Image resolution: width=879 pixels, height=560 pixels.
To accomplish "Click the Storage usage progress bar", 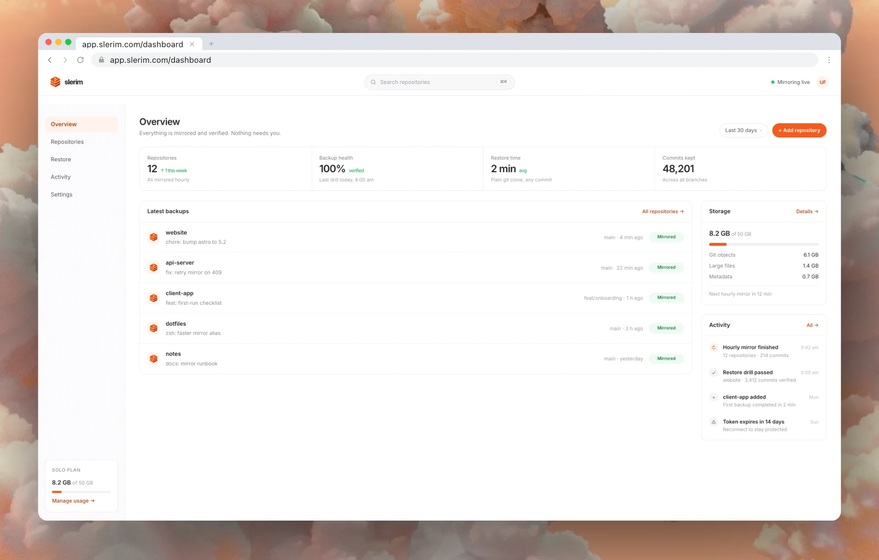I will coord(764,244).
